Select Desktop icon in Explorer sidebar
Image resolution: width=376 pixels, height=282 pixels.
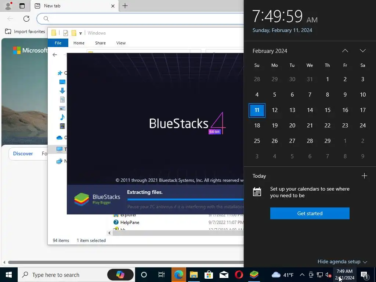tap(62, 82)
